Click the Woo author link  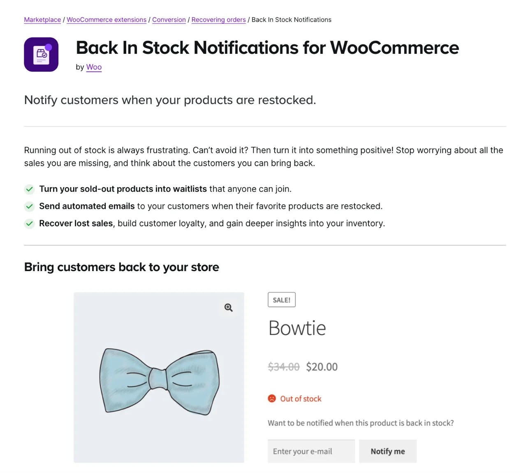(94, 67)
